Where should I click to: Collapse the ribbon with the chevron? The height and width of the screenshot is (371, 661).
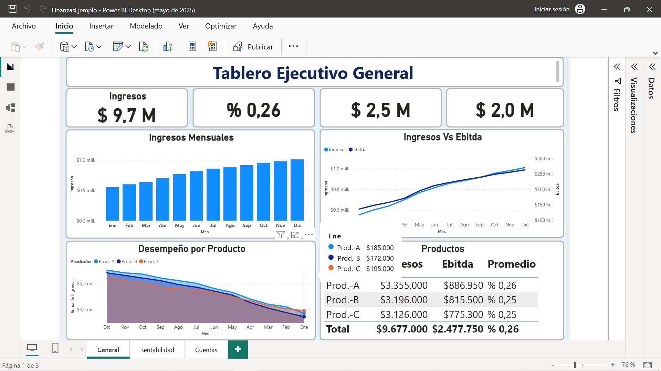[x=655, y=53]
